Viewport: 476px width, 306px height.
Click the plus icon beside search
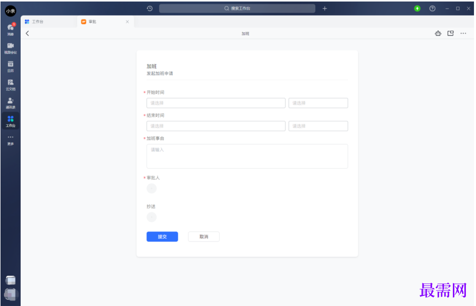(x=324, y=9)
